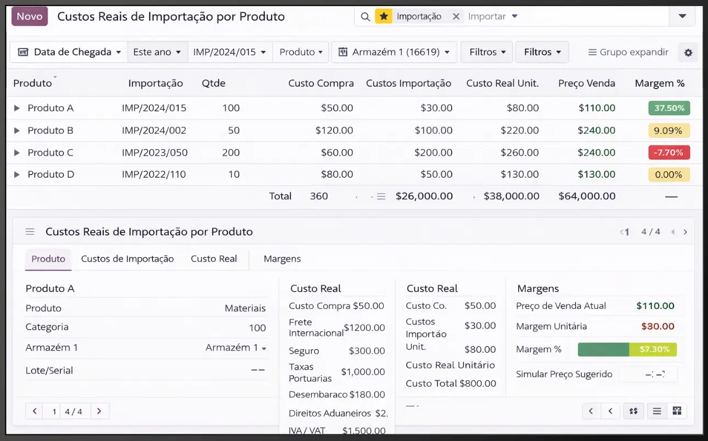Switch to the Margens tab
This screenshot has height=441, width=708.
282,259
